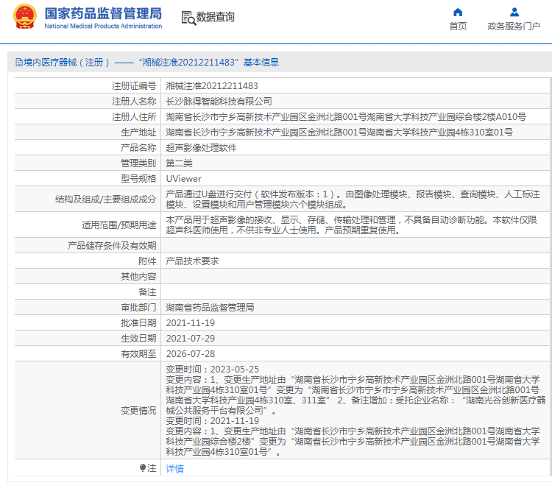Select attachment value 产品技术要求

[192, 261]
